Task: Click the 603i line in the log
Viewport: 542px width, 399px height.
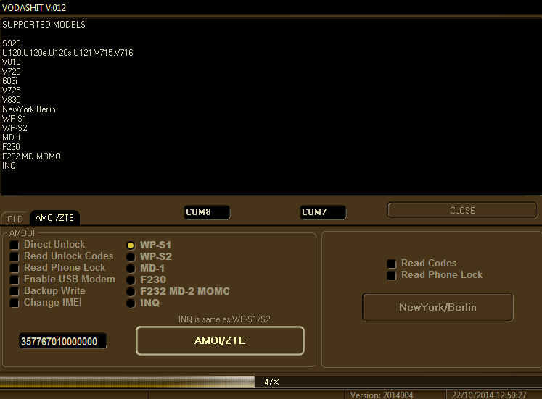Action: [x=9, y=81]
